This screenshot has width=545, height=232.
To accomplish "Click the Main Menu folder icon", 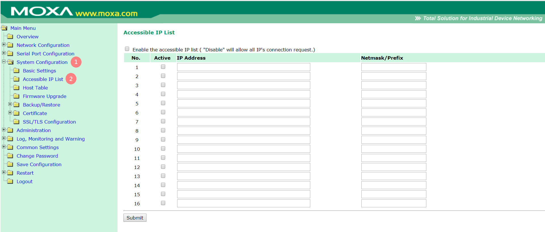I will click(x=4, y=28).
